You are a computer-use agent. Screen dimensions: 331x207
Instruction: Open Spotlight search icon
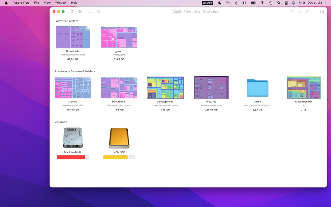click(279, 3)
